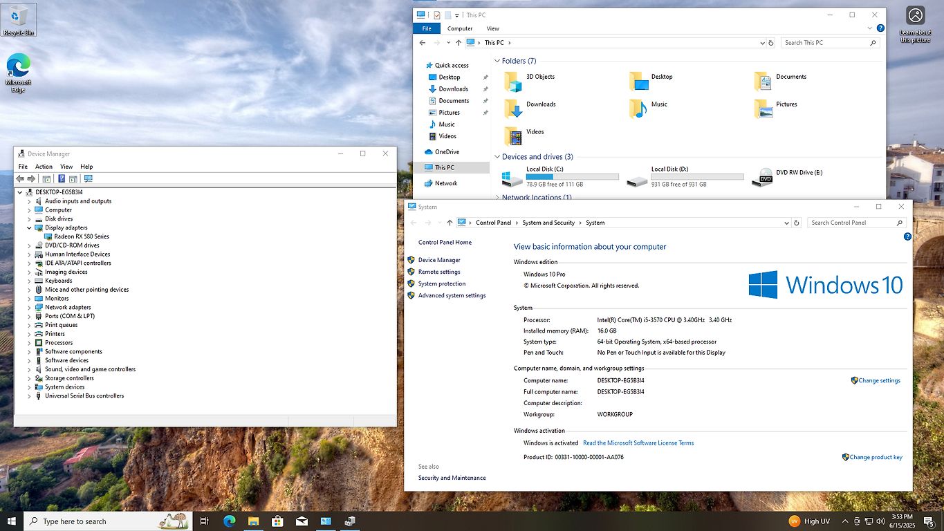Collapse the DESKTOP-EG5B3I4 root node
944x531 pixels.
click(x=20, y=192)
